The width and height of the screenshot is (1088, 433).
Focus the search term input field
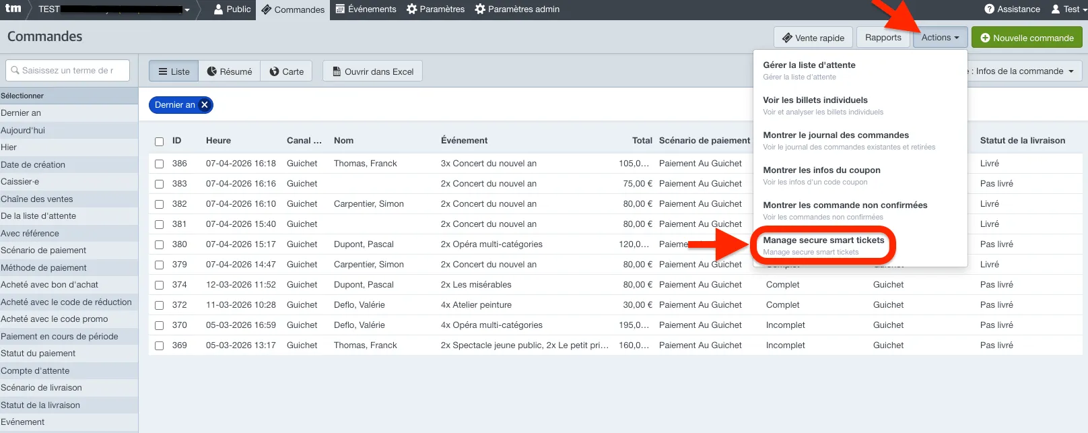67,70
